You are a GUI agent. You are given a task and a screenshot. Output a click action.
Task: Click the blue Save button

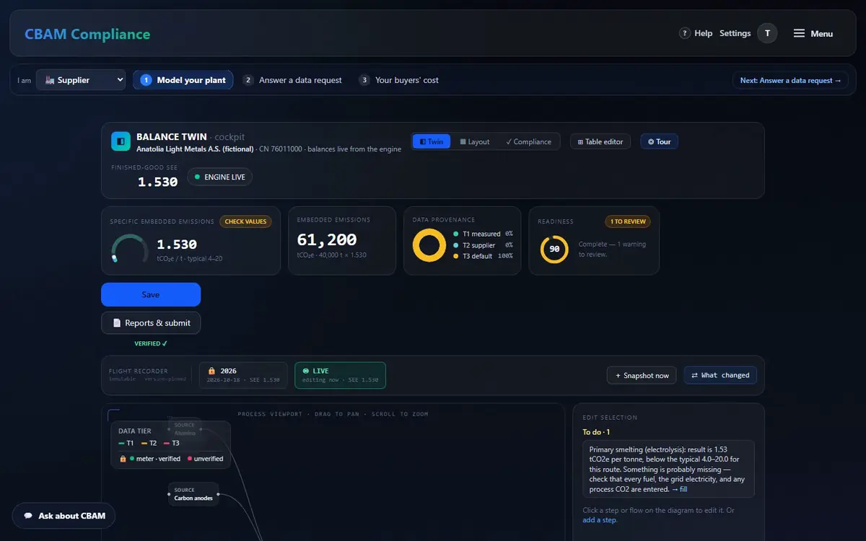(x=151, y=294)
